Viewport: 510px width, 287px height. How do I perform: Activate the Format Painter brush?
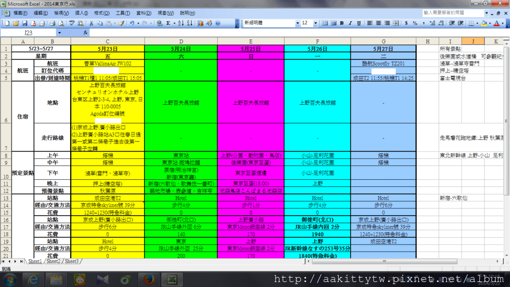[122, 23]
